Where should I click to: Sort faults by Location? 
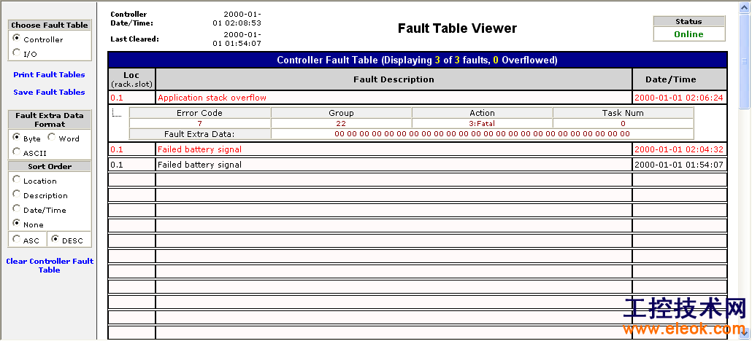coord(17,179)
